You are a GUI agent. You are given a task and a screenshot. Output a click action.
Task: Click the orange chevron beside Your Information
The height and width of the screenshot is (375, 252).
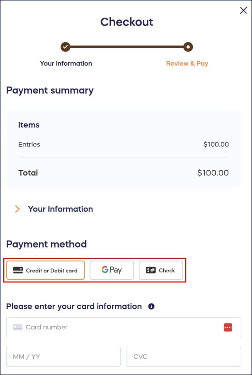click(x=17, y=209)
